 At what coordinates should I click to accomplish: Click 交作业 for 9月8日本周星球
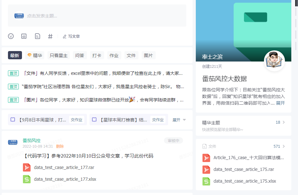[76, 120]
